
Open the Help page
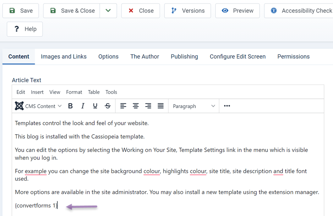coord(25,29)
